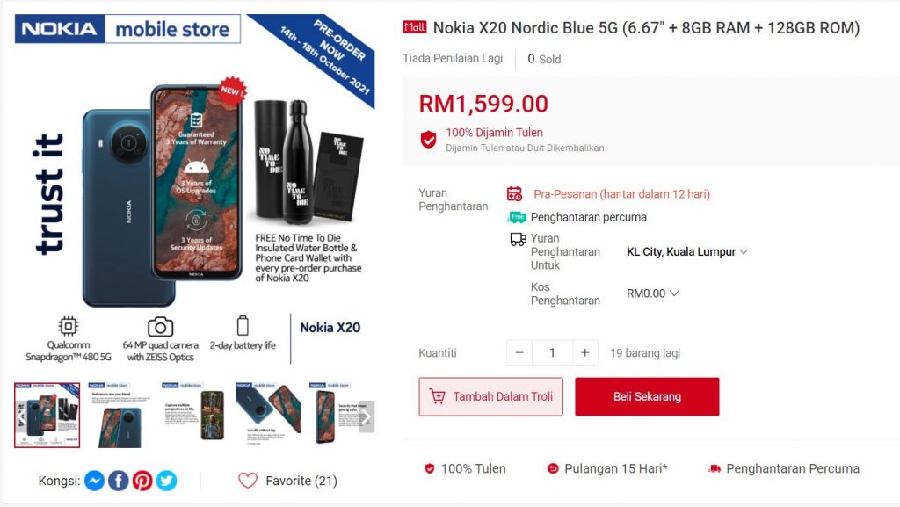Share product on Twitter
900x507 pixels.
[x=166, y=481]
